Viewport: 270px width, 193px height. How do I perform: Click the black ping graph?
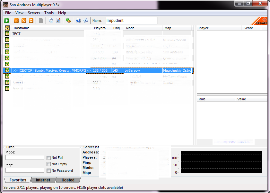coord(222,162)
